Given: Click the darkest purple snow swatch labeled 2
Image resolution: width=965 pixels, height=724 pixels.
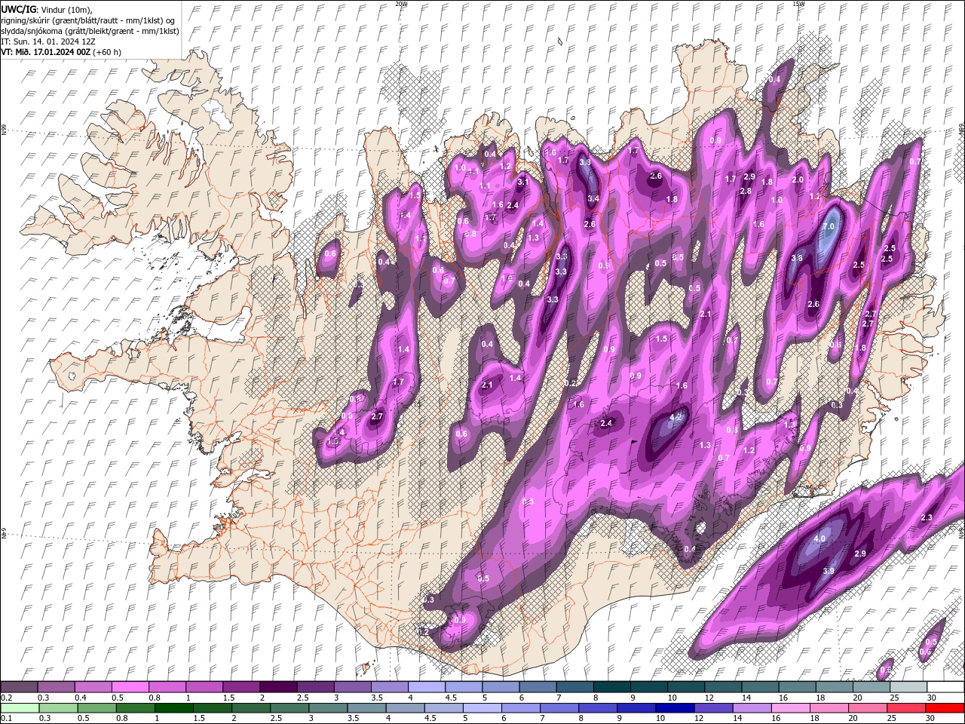Looking at the screenshot, I should point(277,687).
